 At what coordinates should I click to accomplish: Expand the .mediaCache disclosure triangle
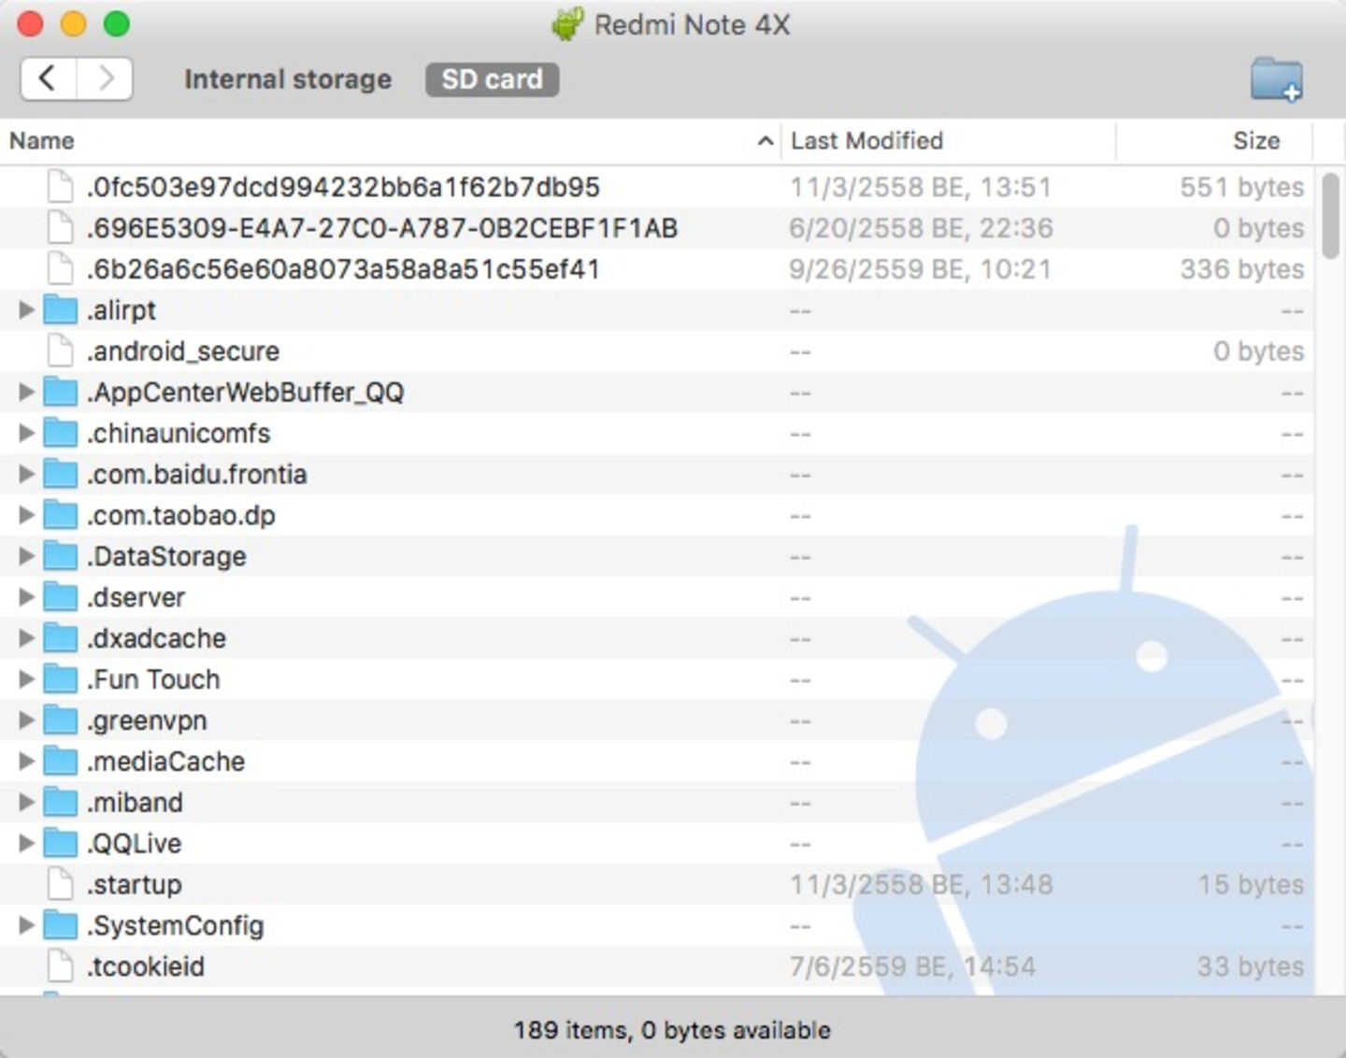(26, 762)
